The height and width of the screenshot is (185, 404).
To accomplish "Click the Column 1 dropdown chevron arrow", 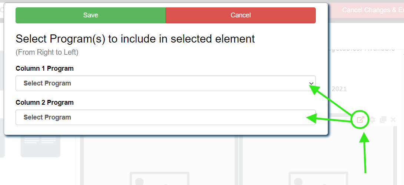I will tap(311, 83).
